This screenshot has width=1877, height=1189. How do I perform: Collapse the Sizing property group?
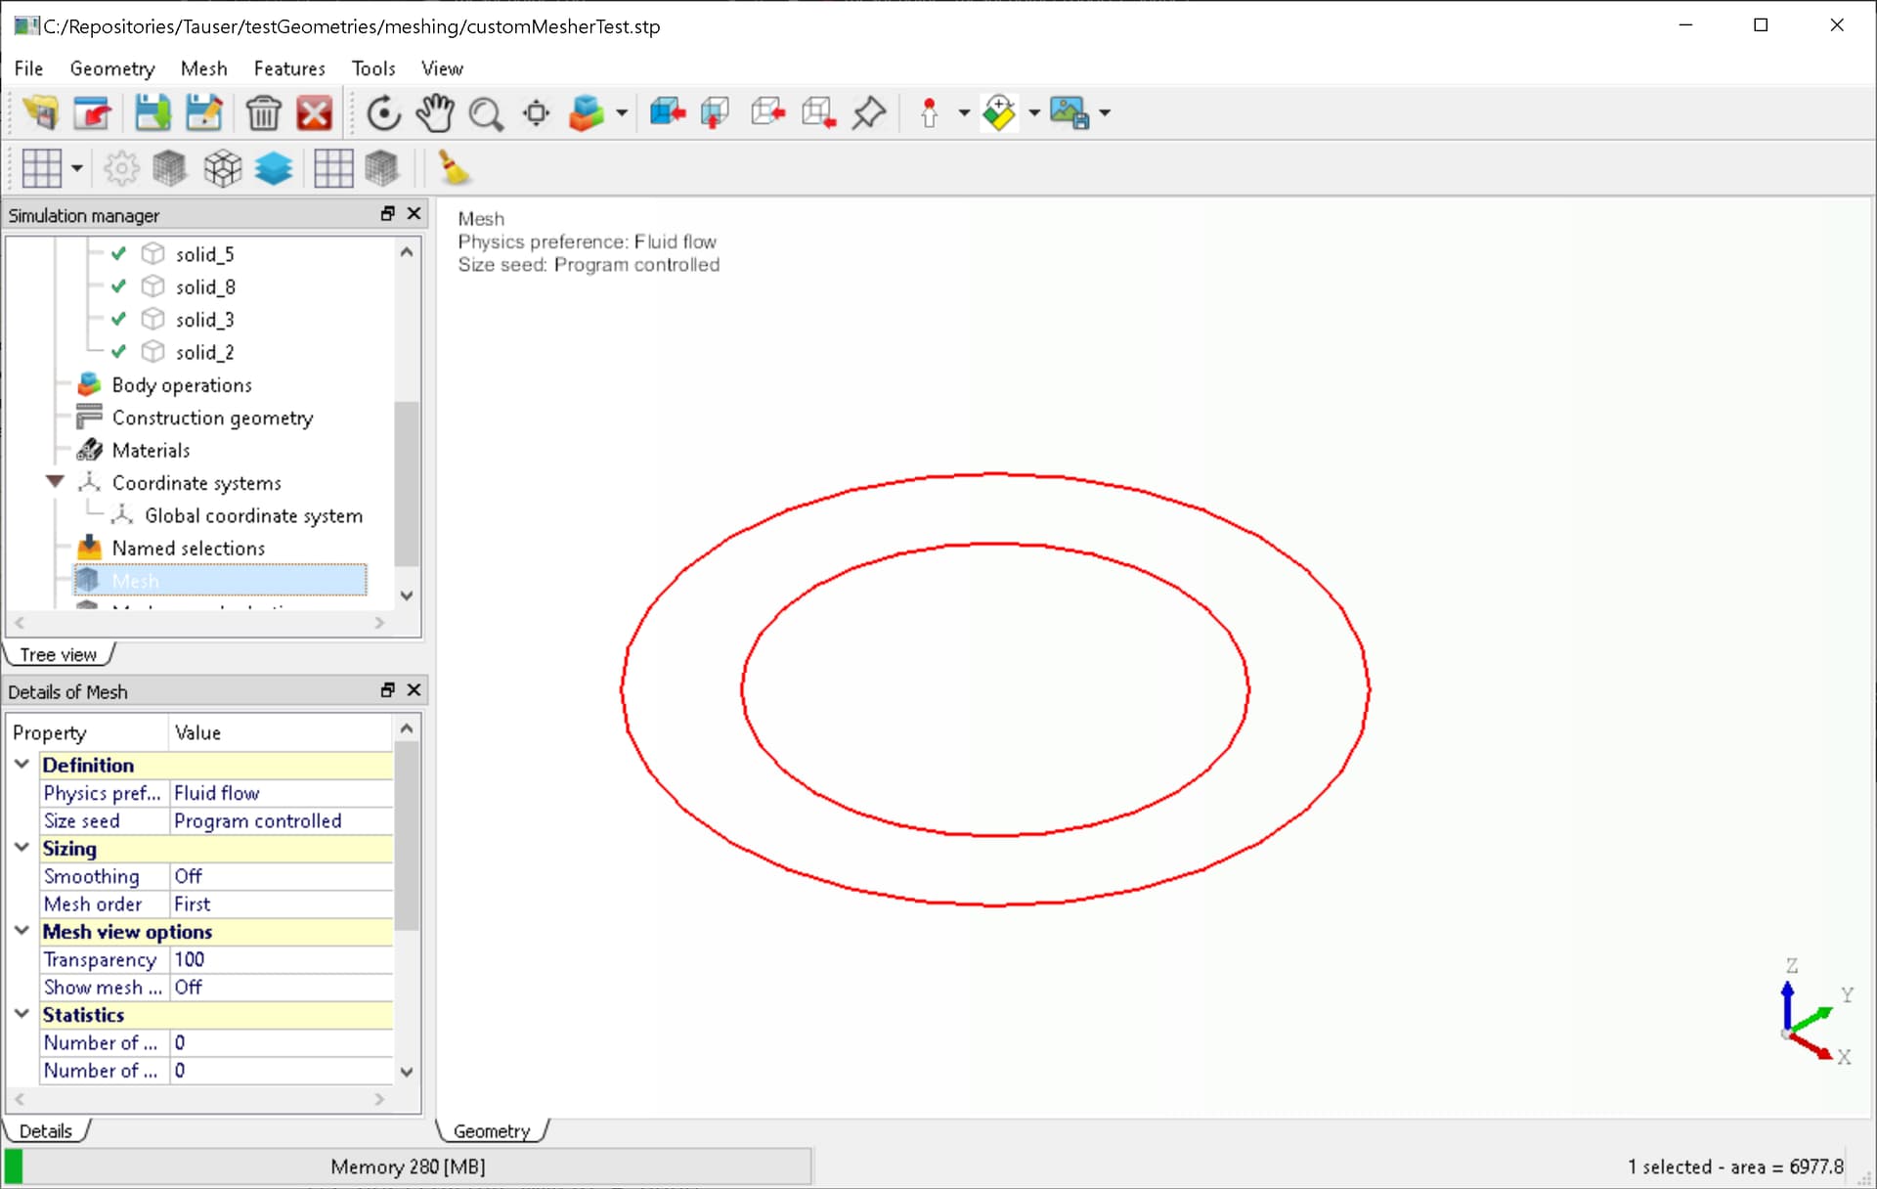22,847
